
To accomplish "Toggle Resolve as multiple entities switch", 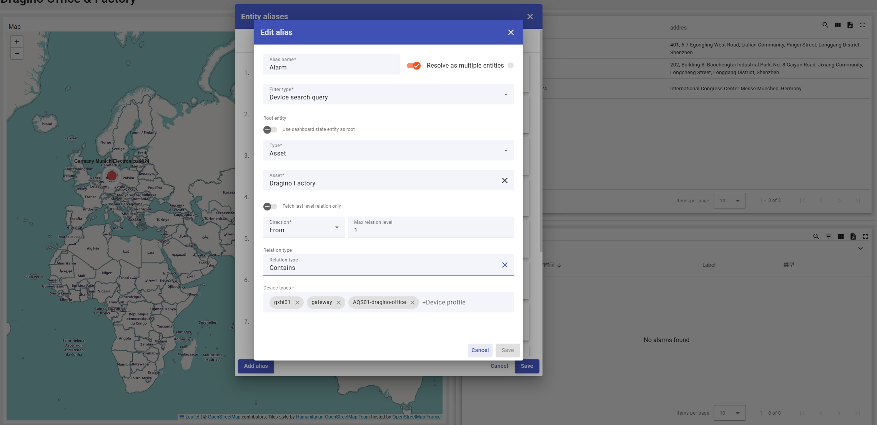I will pyautogui.click(x=414, y=66).
